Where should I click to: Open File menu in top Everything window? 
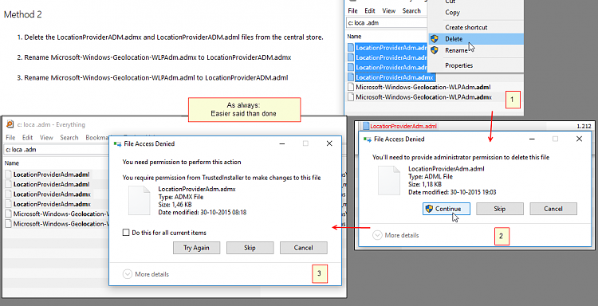pyautogui.click(x=352, y=10)
